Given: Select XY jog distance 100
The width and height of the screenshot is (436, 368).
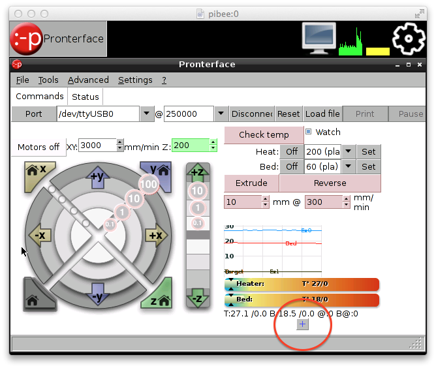Looking at the screenshot, I should coord(149,184).
